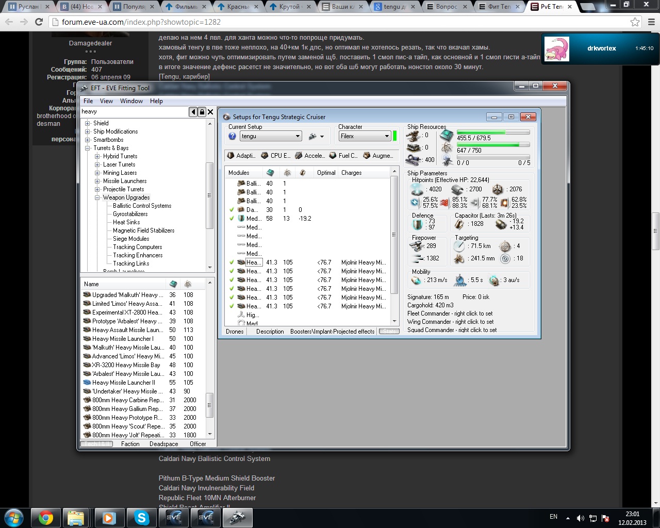660x528 pixels.
Task: Click the shield hitpoints icon showing 4020
Action: (x=417, y=189)
